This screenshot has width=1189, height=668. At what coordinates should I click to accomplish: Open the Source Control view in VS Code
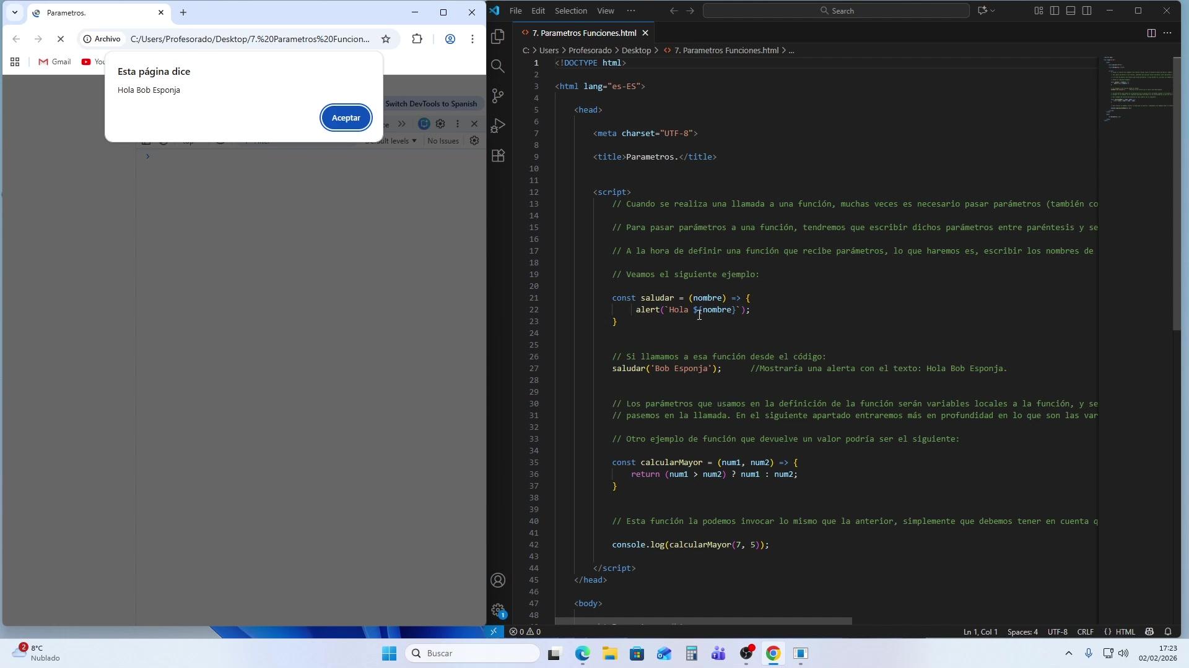[498, 96]
